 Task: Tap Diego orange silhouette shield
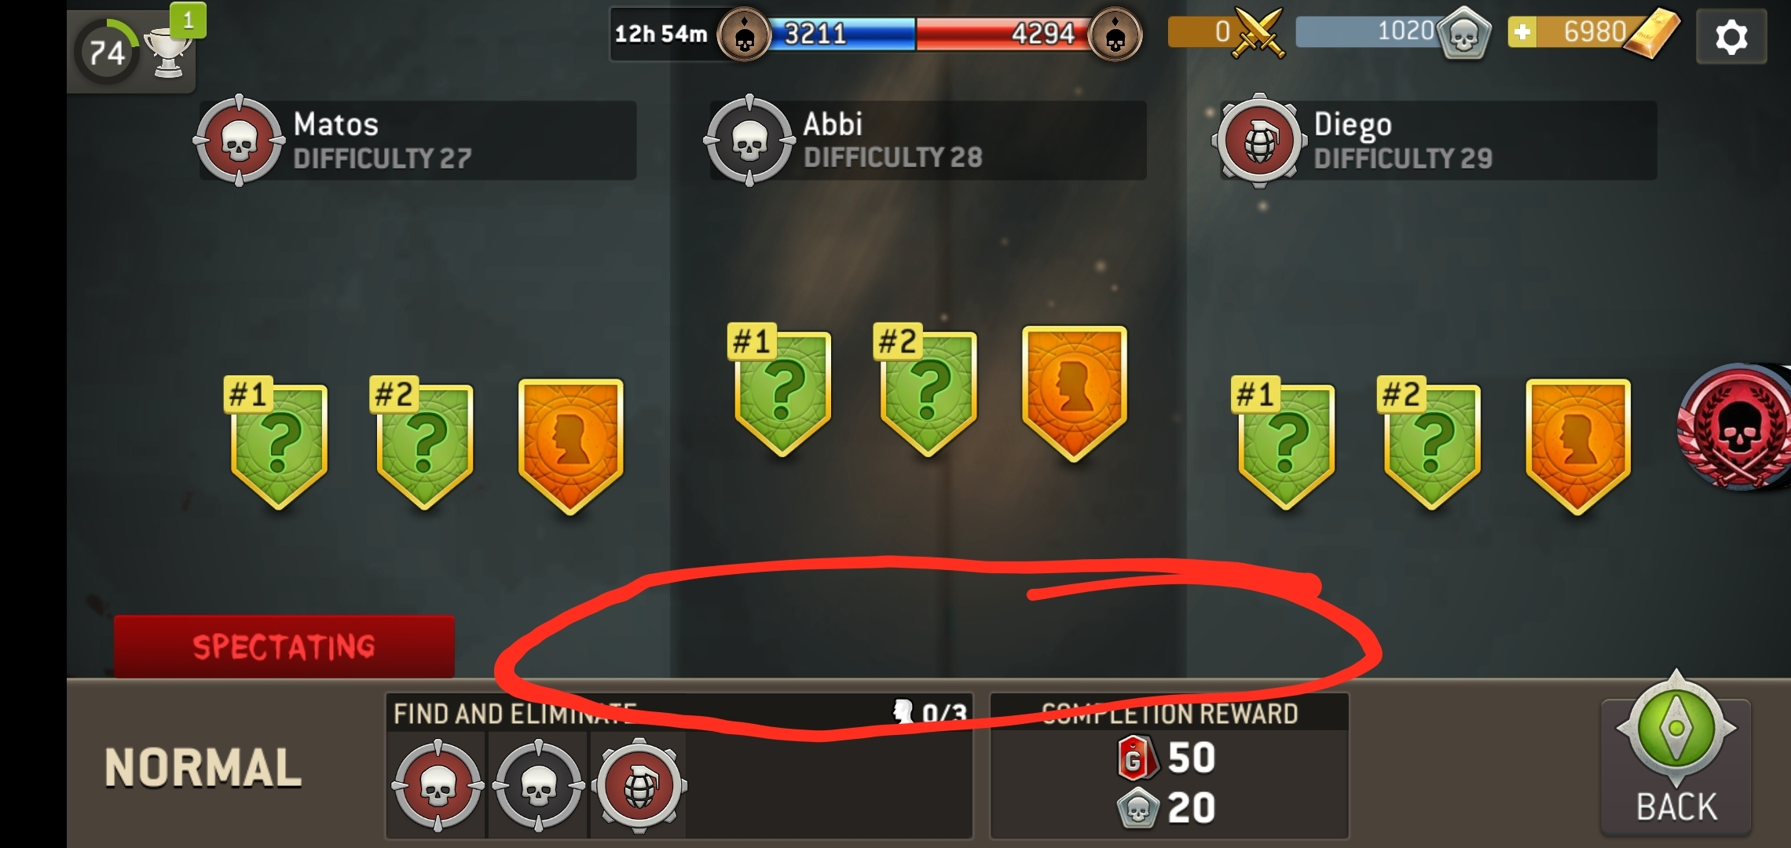[1578, 446]
